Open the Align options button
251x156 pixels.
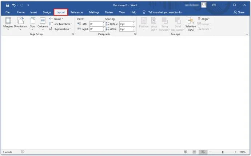point(204,19)
